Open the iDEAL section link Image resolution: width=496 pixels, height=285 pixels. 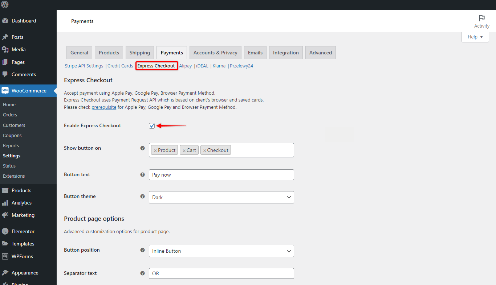pos(202,66)
